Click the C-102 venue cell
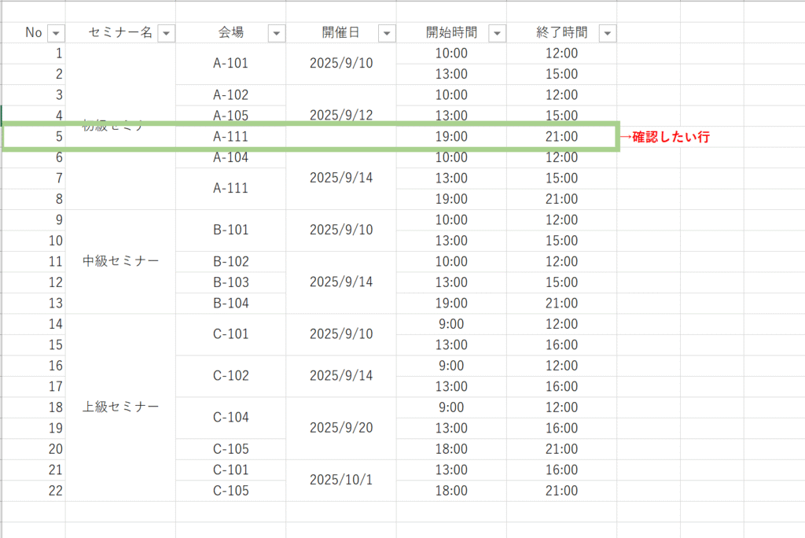805x538 pixels. coord(230,376)
